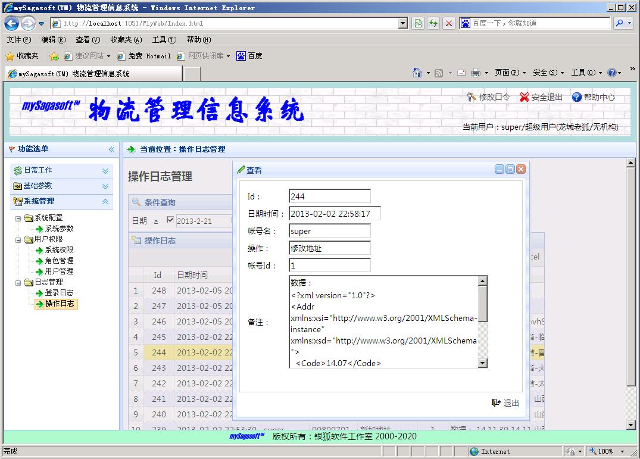Maximize the 查看 dialog window
The width and height of the screenshot is (640, 459).
pyautogui.click(x=510, y=169)
